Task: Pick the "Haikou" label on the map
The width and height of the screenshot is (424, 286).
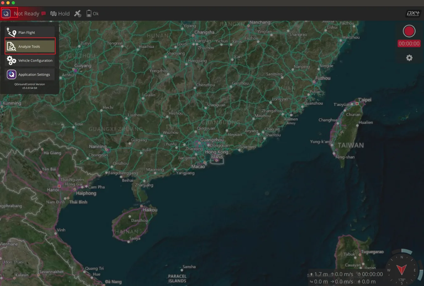Action: (150, 210)
